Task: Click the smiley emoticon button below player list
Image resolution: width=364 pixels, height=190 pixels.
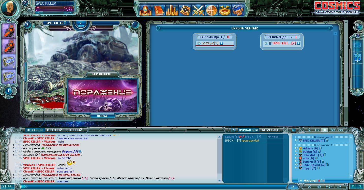Action: pos(319,187)
